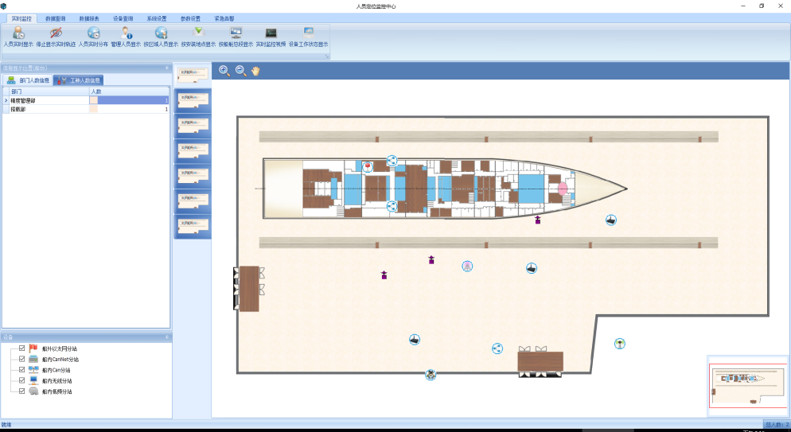Toggle 船内CanNet分站 checkbox
Image resolution: width=791 pixels, height=432 pixels.
tap(22, 360)
